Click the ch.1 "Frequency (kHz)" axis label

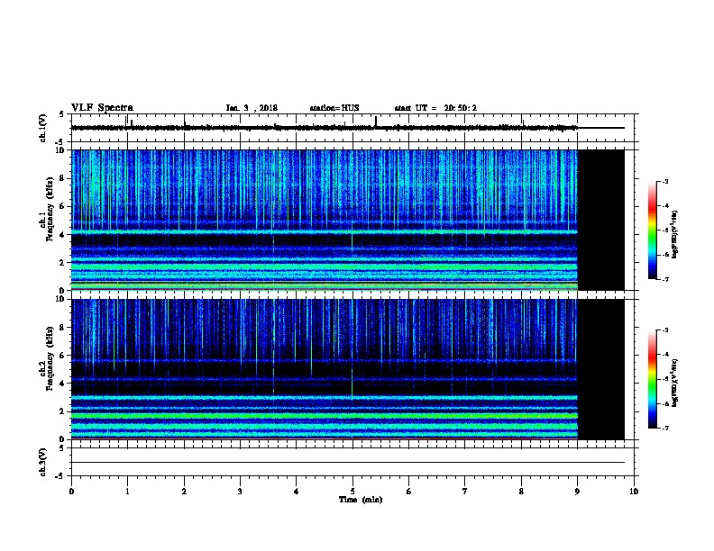(x=50, y=209)
